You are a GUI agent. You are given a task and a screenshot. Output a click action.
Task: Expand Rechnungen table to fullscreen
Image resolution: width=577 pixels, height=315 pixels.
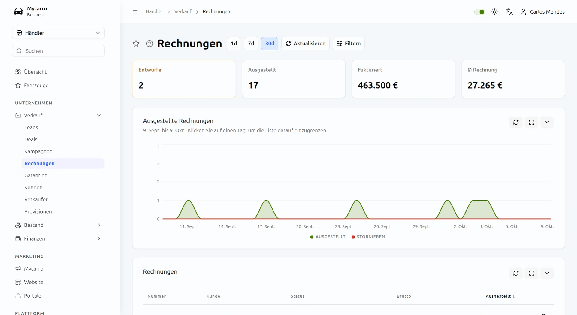531,273
